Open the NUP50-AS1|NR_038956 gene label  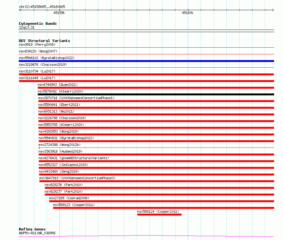click(x=37, y=233)
